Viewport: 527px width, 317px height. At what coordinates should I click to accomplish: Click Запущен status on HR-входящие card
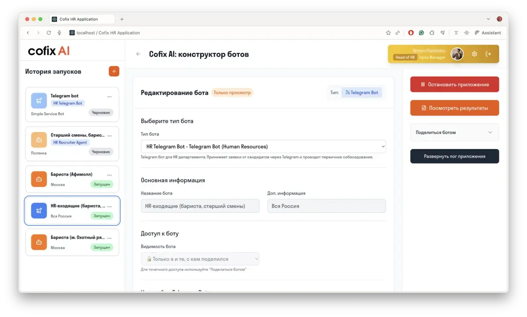pos(102,216)
